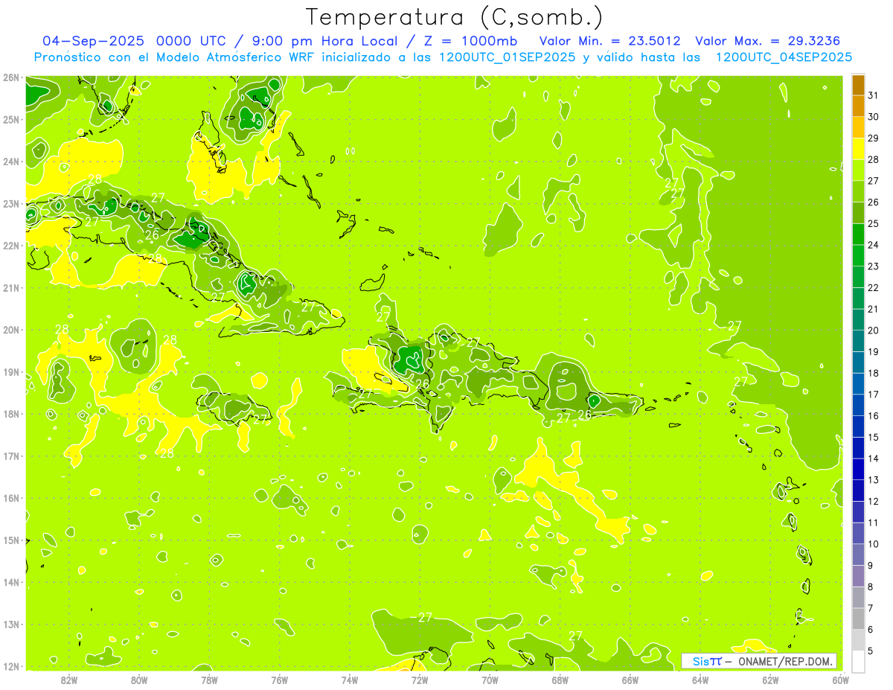Pick the blue swatch between 15 and 16

858,426
